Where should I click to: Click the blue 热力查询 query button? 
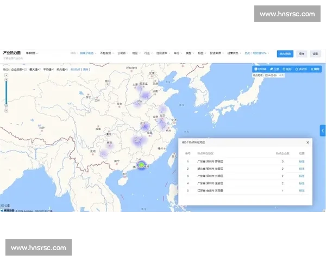point(285,54)
